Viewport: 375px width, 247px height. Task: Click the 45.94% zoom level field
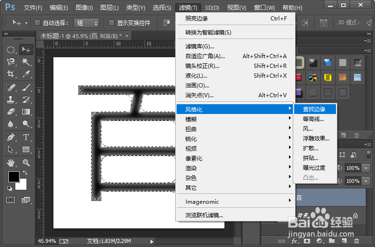point(47,241)
